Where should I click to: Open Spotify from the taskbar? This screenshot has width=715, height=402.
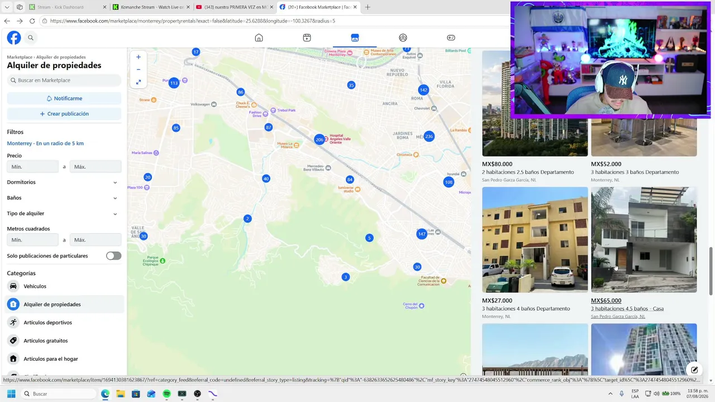pos(166,394)
